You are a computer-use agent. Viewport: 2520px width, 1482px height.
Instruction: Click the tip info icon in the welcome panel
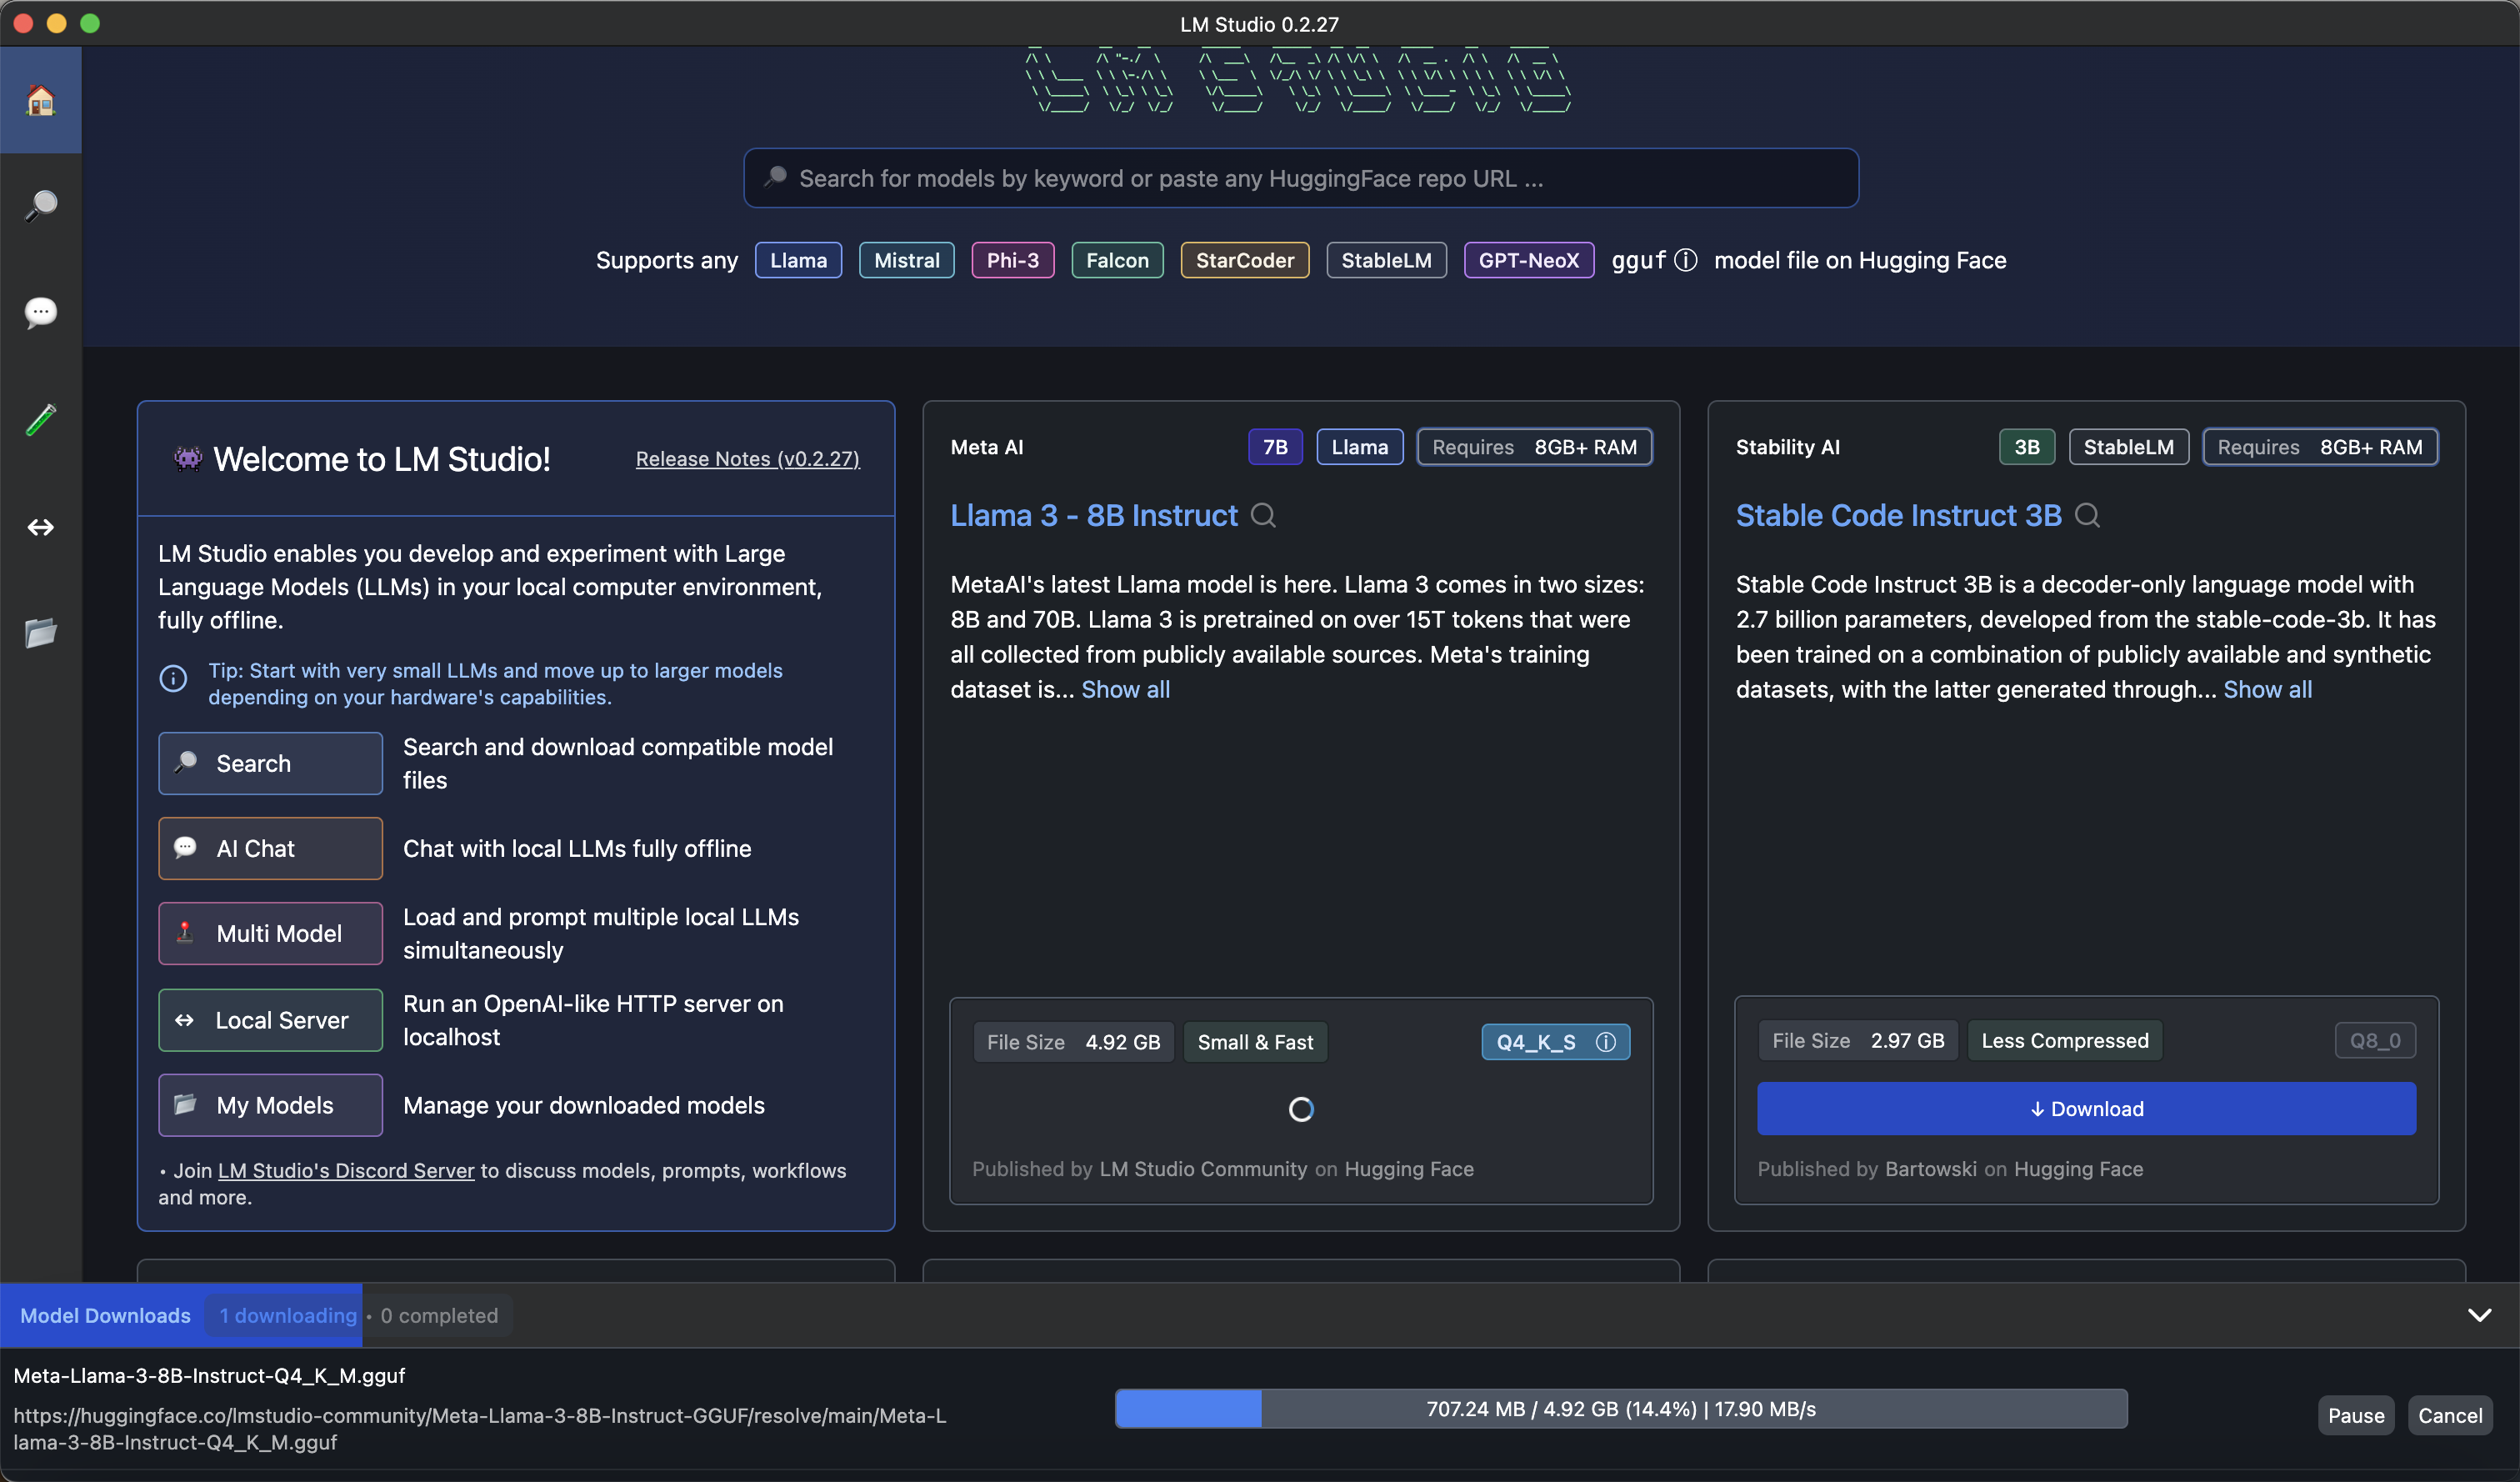173,679
